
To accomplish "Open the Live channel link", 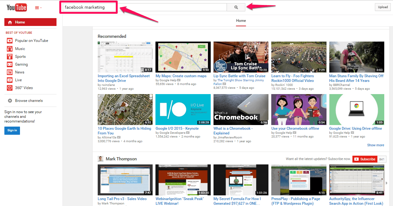I will click(18, 80).
